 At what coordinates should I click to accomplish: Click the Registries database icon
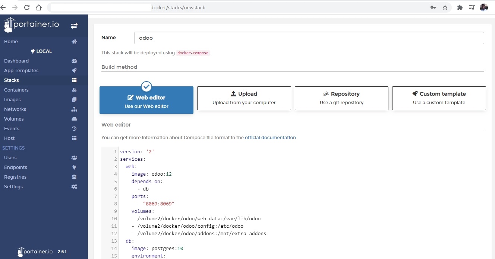(x=74, y=177)
